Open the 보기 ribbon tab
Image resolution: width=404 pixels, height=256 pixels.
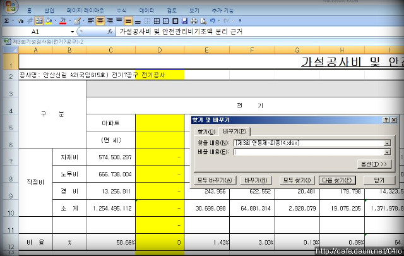(x=194, y=11)
